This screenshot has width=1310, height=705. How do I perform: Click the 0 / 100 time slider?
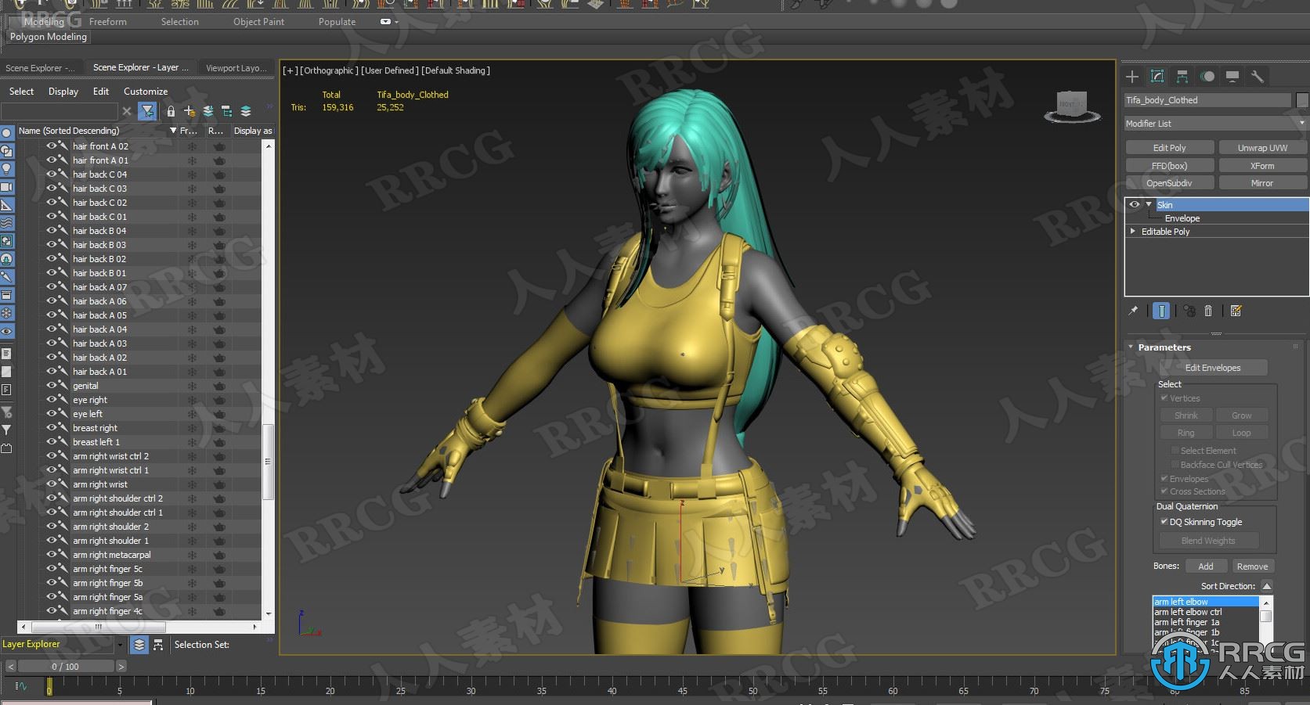coord(66,666)
